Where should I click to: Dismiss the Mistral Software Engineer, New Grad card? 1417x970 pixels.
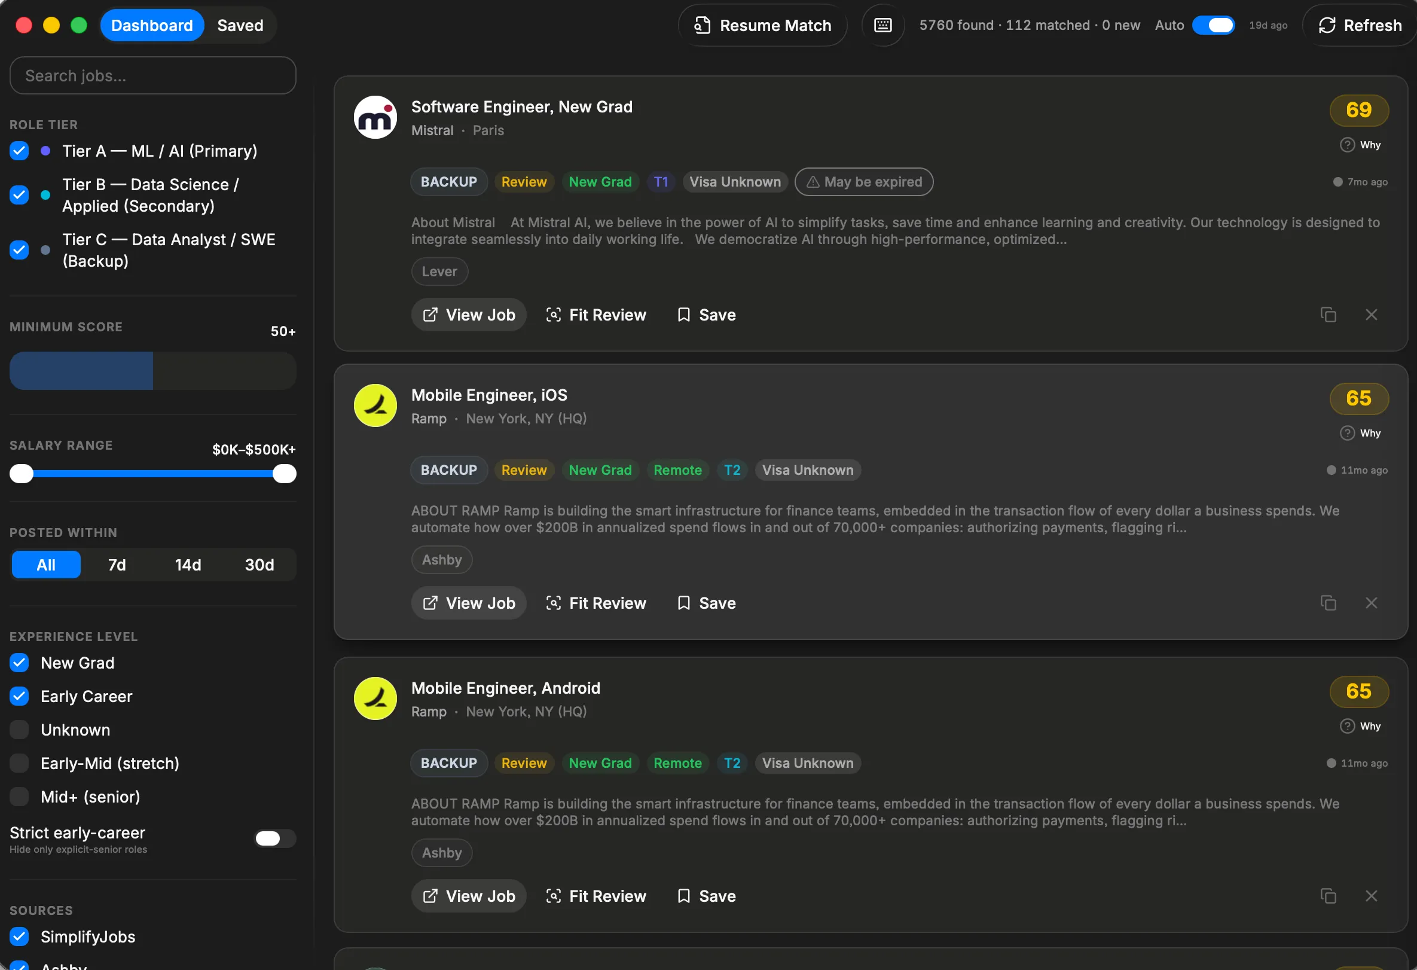click(1370, 315)
